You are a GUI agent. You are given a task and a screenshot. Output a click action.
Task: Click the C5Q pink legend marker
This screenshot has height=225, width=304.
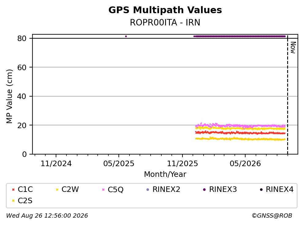click(x=103, y=190)
